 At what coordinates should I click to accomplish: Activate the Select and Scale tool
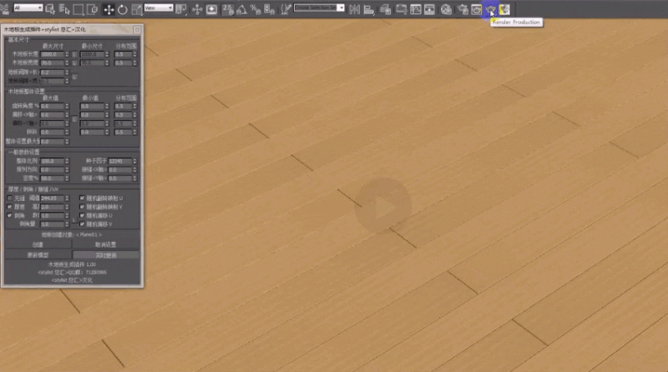click(x=137, y=9)
